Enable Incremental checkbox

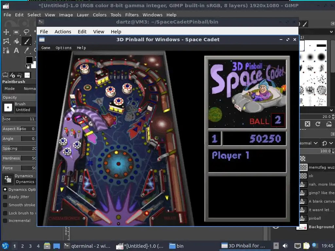pos(5,221)
